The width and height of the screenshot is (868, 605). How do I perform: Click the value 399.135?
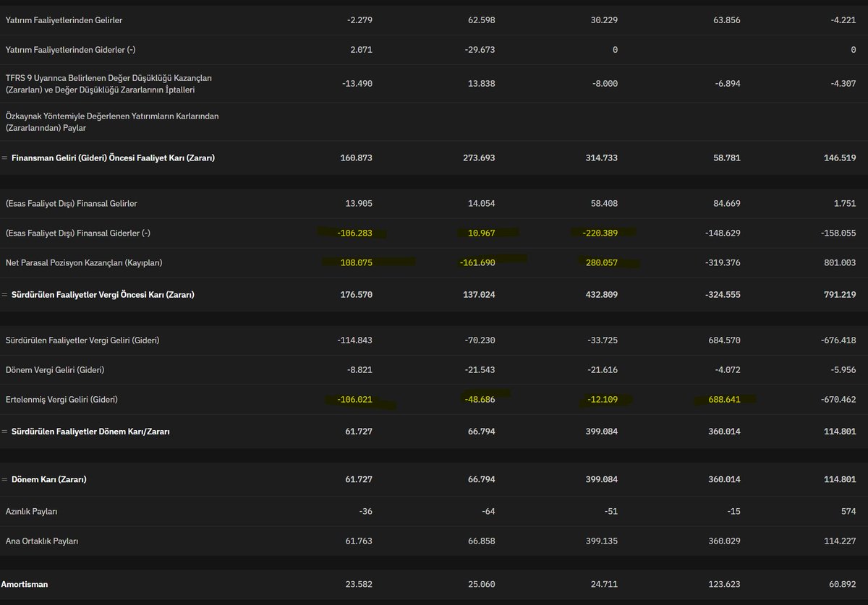[602, 541]
